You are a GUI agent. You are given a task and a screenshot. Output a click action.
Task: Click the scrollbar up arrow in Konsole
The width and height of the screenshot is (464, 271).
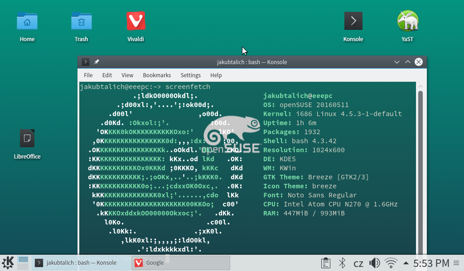click(420, 86)
